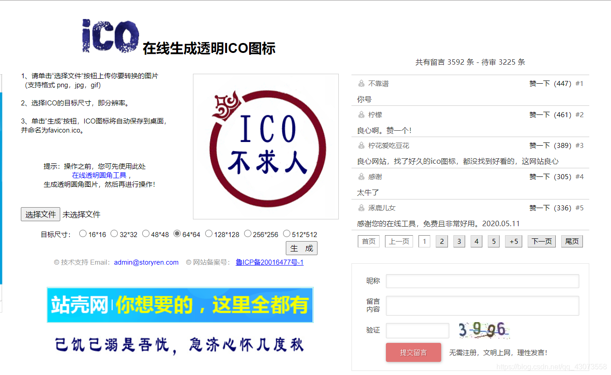Click the user avatar icon beside 不靠谱
611x375 pixels.
pos(361,84)
